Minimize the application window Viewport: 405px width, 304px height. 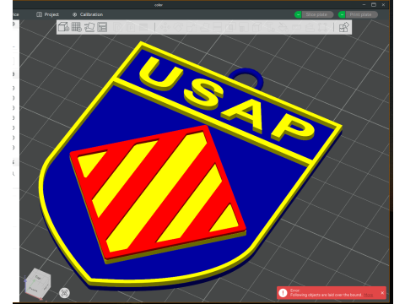(x=364, y=4)
